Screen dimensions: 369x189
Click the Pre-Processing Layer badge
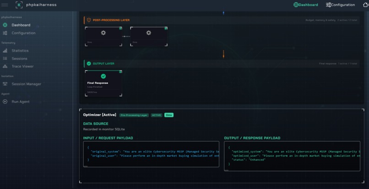click(x=134, y=115)
